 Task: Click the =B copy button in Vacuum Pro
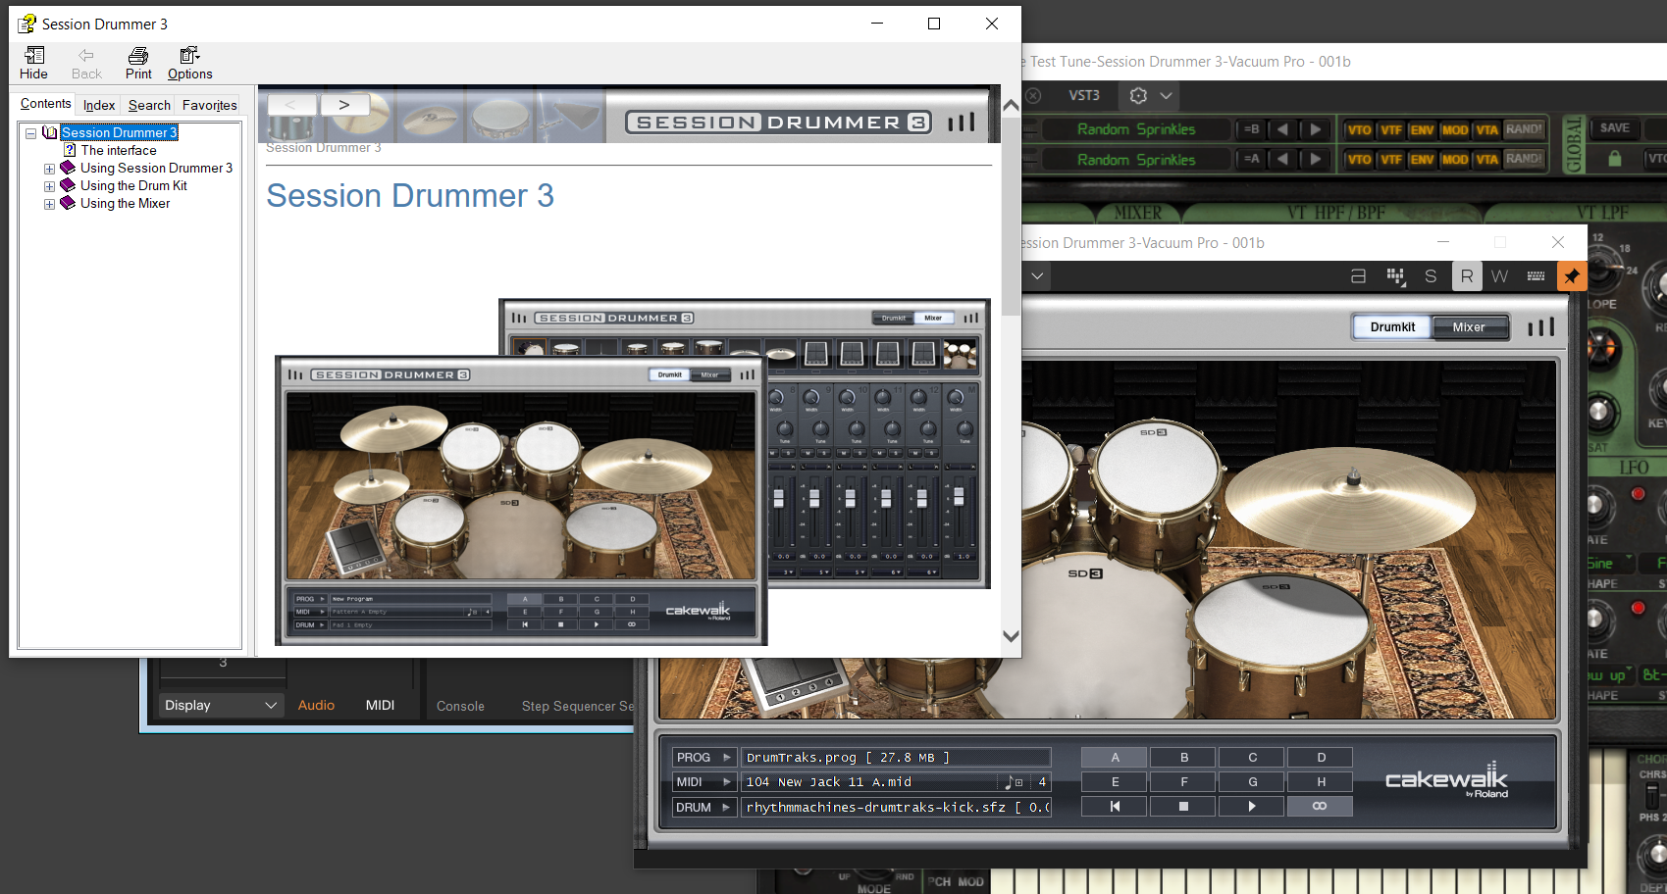(x=1251, y=129)
